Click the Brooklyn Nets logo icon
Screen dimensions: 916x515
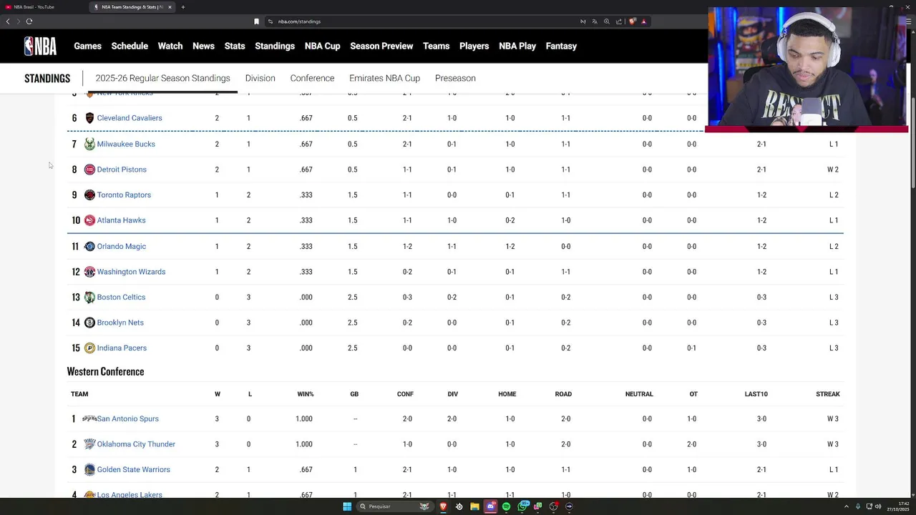[x=89, y=323]
